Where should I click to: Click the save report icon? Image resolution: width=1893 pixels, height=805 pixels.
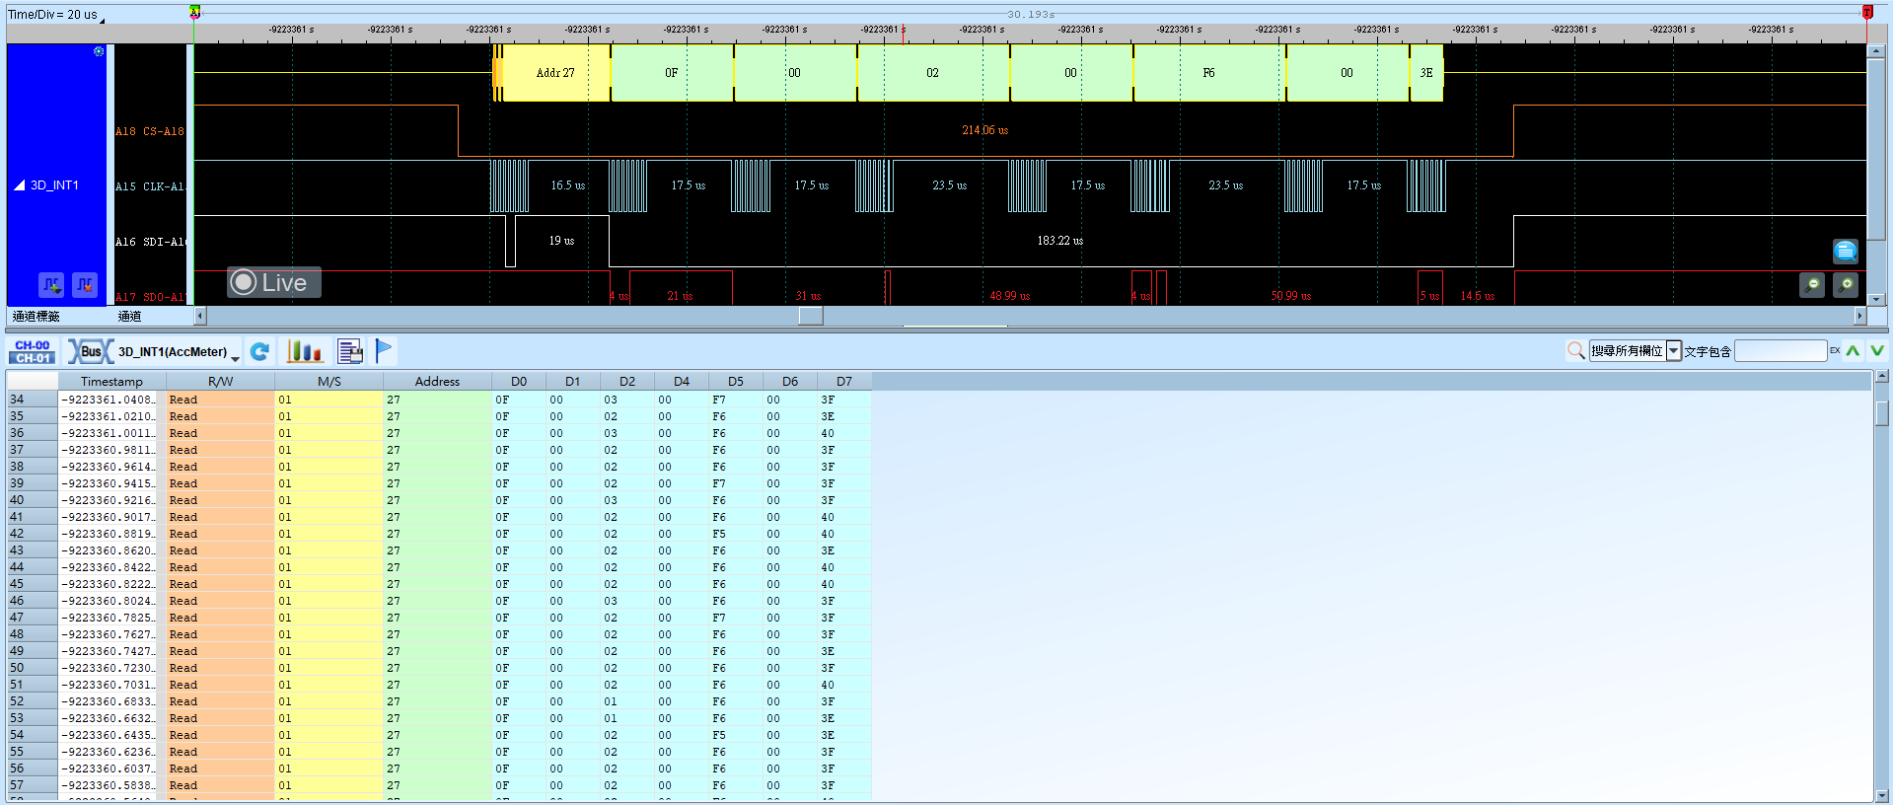[x=349, y=351]
